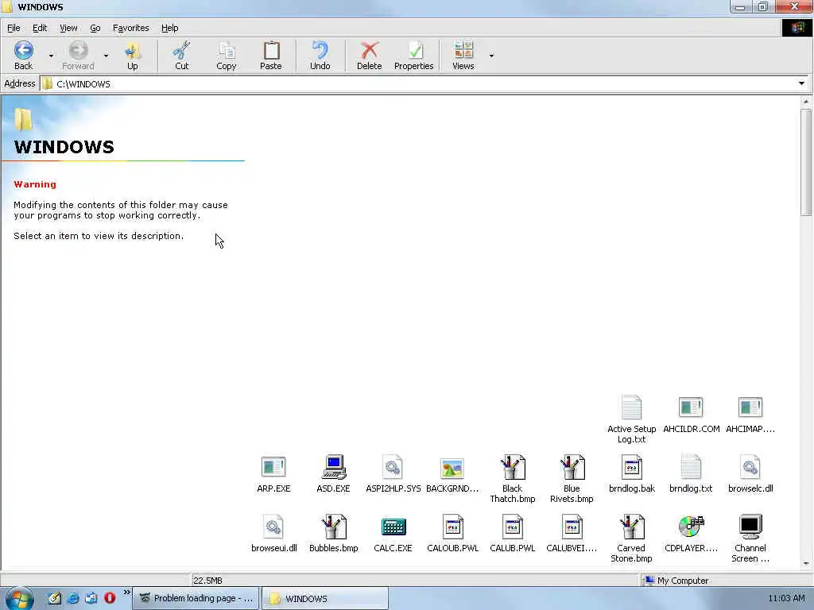Screen dimensions: 814x610
Task: Select the AHCILDR.COM file
Action: (691, 415)
